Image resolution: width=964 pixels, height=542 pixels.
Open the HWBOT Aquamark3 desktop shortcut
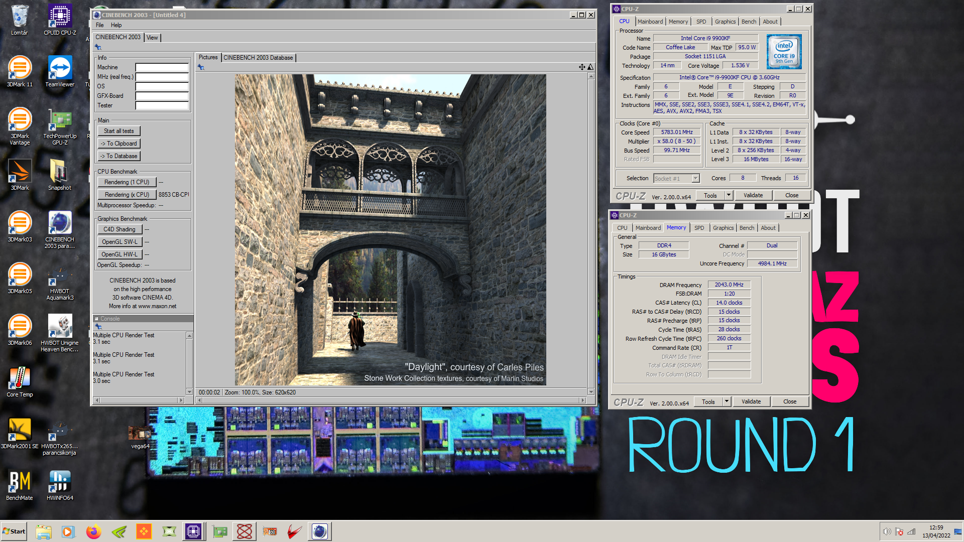(60, 282)
